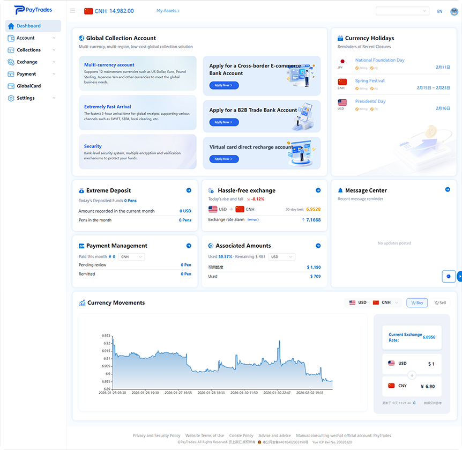Image resolution: width=462 pixels, height=450 pixels.
Task: Open Hassle-free exchange via its arrow icon
Action: (x=318, y=190)
